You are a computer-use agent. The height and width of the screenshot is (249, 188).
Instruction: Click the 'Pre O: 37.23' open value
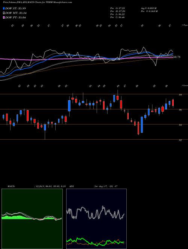coord(118,8)
